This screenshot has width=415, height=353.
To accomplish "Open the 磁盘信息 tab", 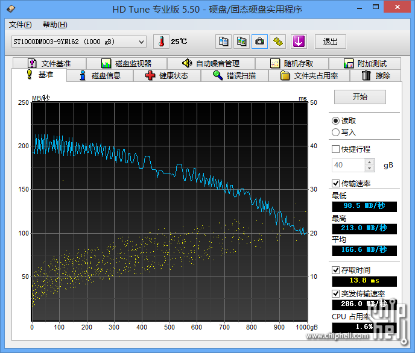I will (100, 76).
